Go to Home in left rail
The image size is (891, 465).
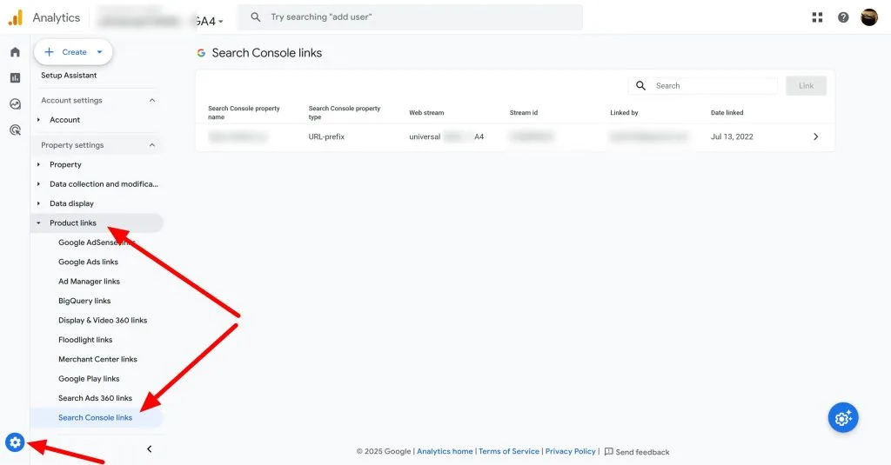[16, 52]
